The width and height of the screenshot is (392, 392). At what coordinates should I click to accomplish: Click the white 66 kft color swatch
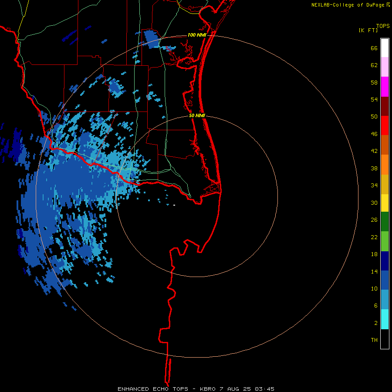point(385,48)
